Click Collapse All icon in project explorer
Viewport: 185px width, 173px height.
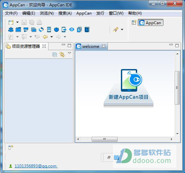tap(54, 55)
